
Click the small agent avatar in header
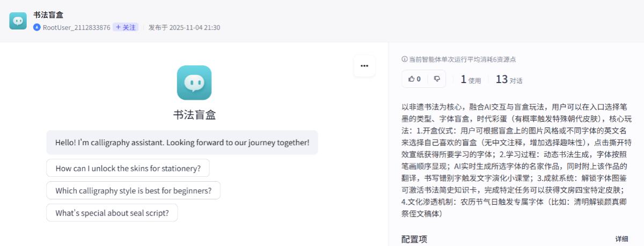click(18, 20)
